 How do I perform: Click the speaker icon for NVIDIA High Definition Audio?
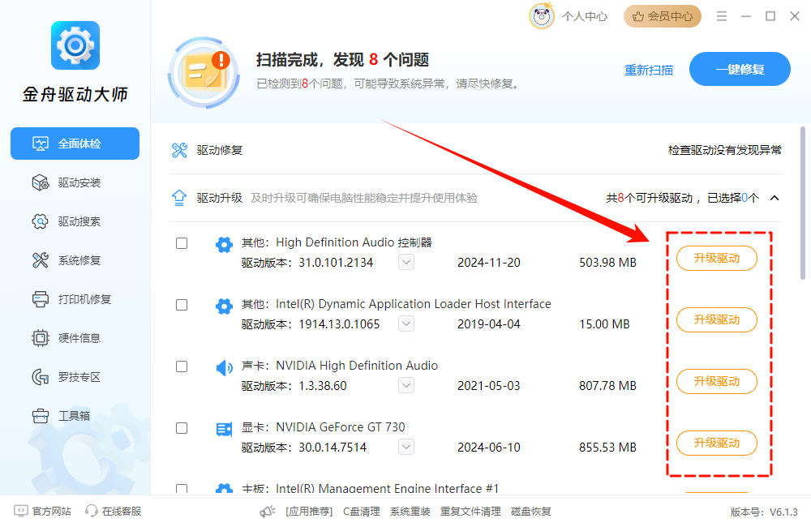pos(224,368)
